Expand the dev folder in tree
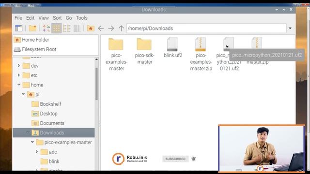310x174 pixels. [x=19, y=66]
